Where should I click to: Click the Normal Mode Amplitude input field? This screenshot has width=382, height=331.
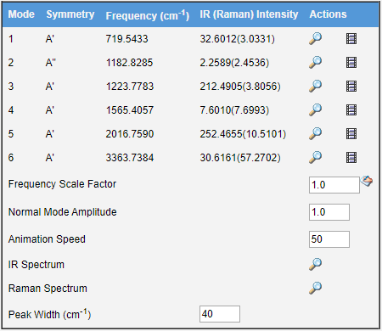click(x=329, y=212)
